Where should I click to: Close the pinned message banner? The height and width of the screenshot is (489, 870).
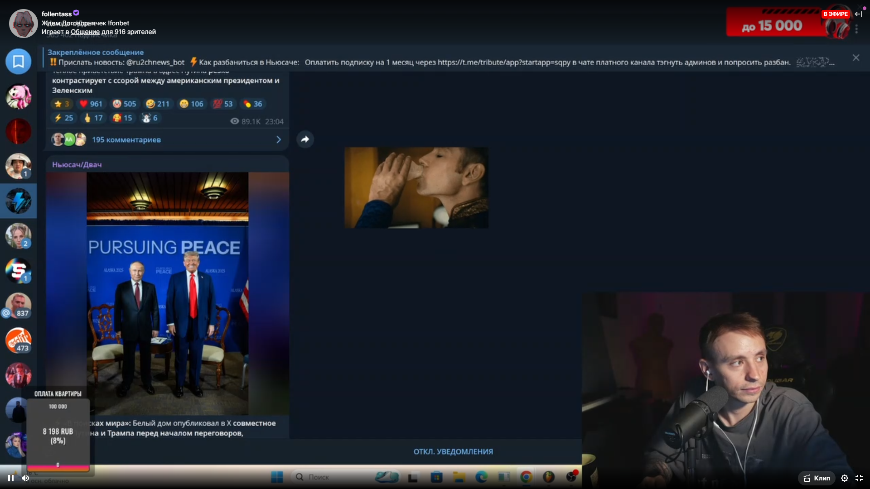[855, 58]
